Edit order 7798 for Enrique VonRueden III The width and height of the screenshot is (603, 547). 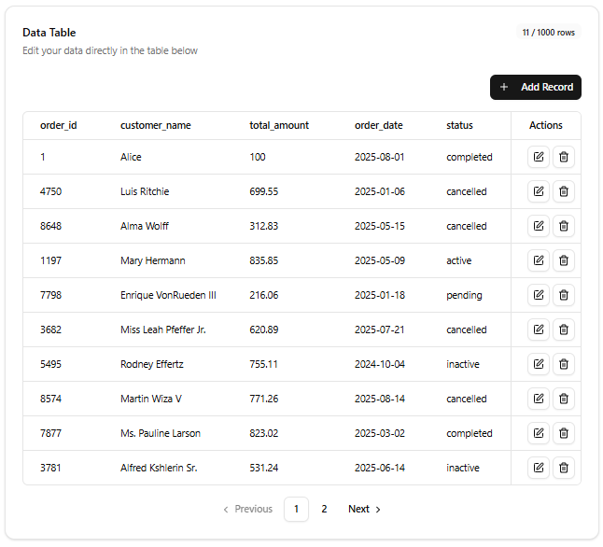tap(539, 295)
